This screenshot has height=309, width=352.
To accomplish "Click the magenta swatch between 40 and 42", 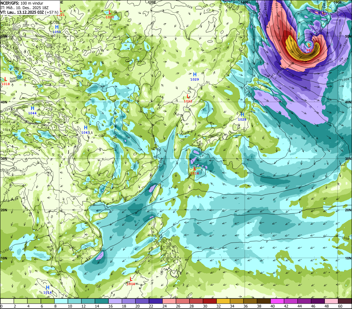I will pos(277,301).
